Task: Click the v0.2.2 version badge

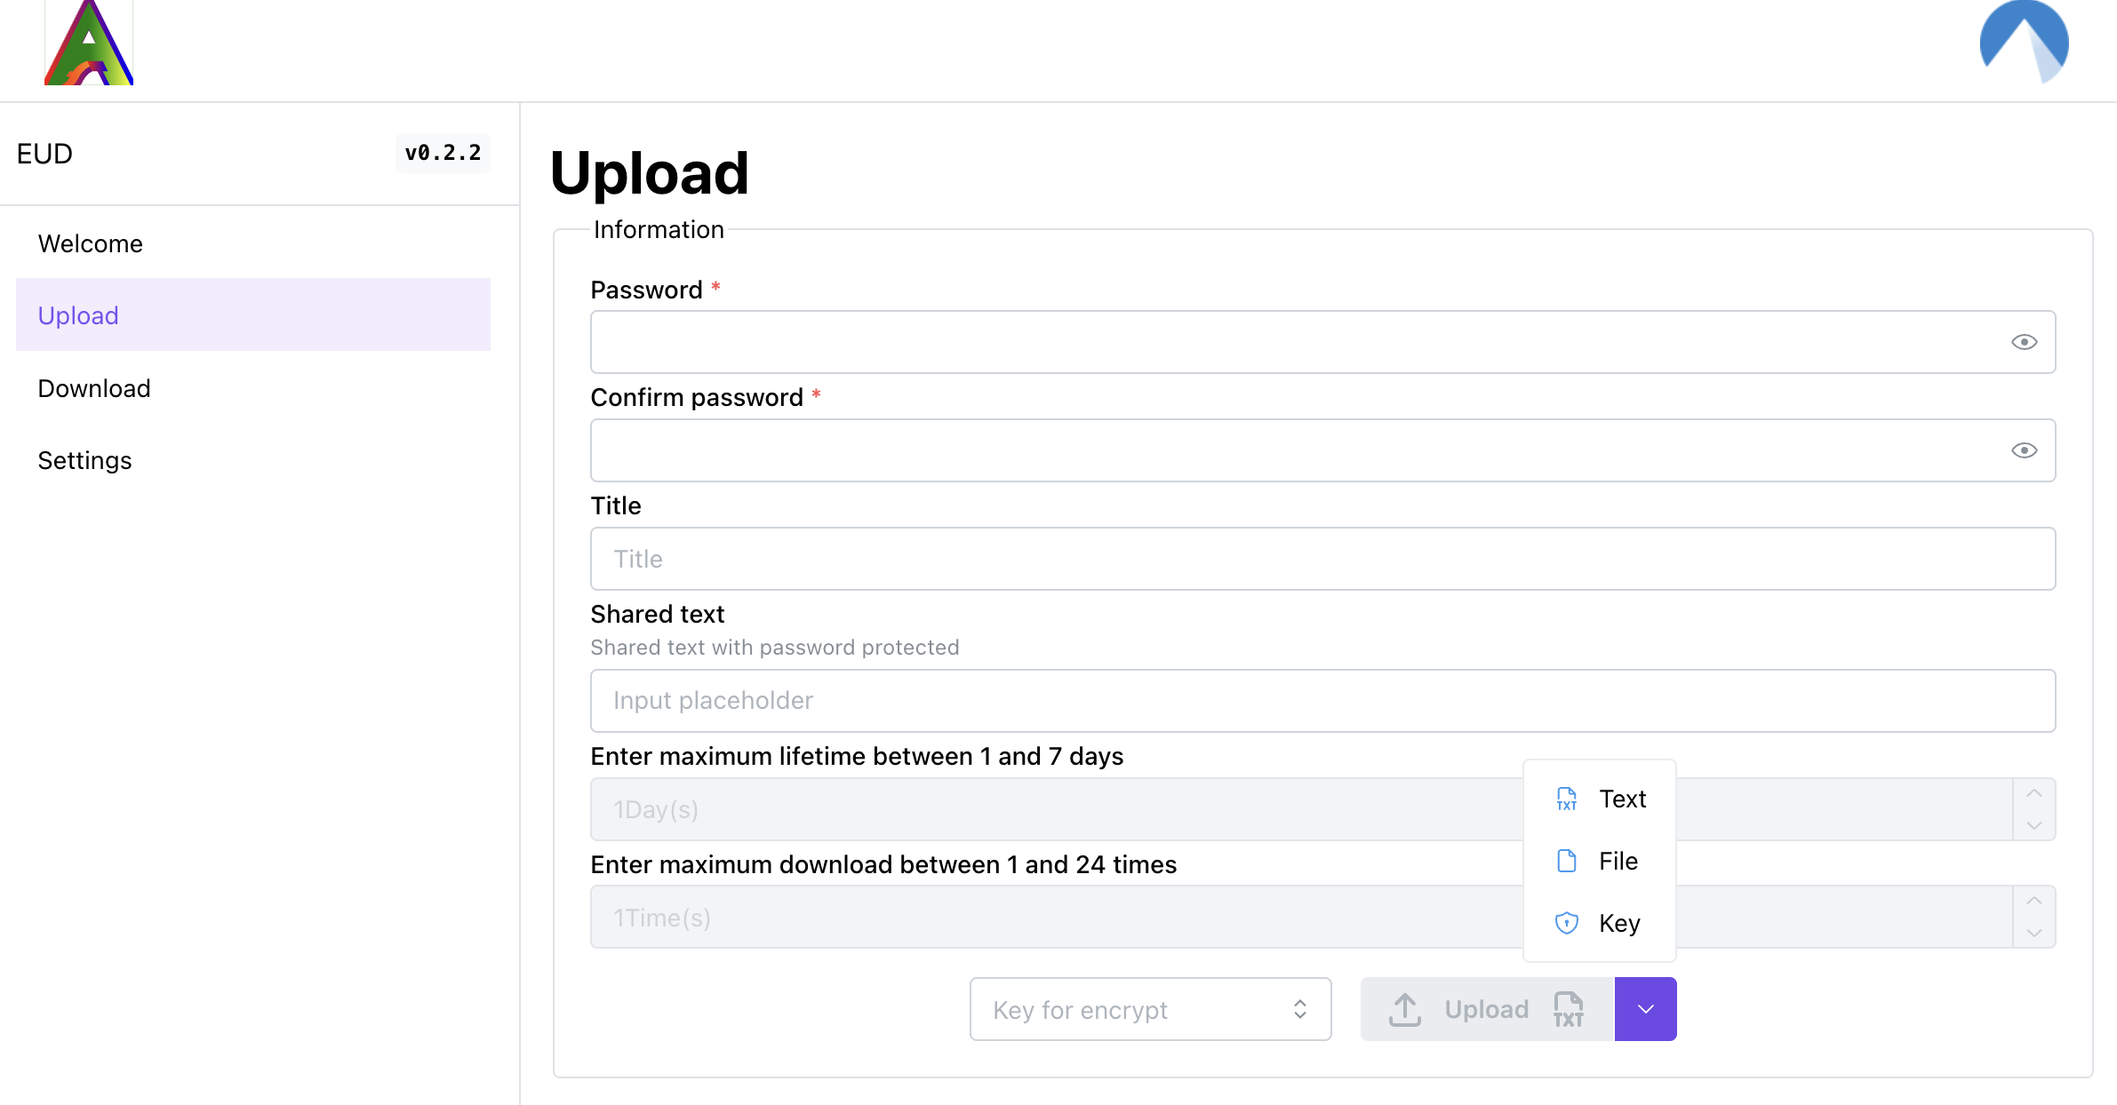Action: tap(443, 153)
